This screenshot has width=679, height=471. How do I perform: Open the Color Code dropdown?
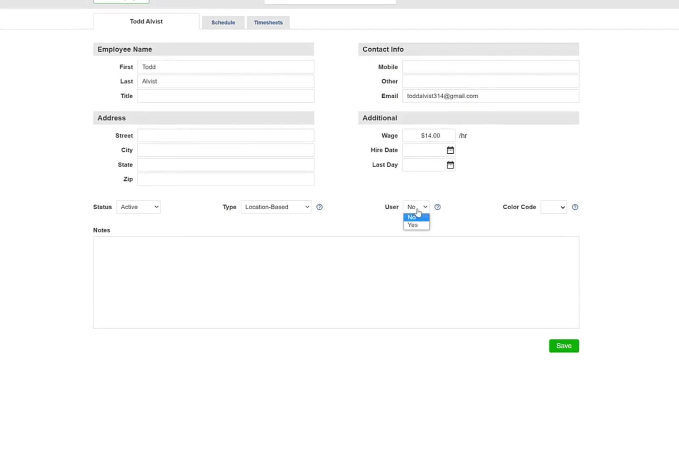tap(553, 207)
